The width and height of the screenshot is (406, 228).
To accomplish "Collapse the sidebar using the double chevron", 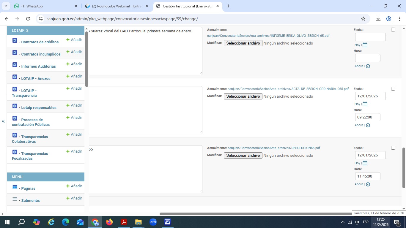I will [x=3, y=121].
